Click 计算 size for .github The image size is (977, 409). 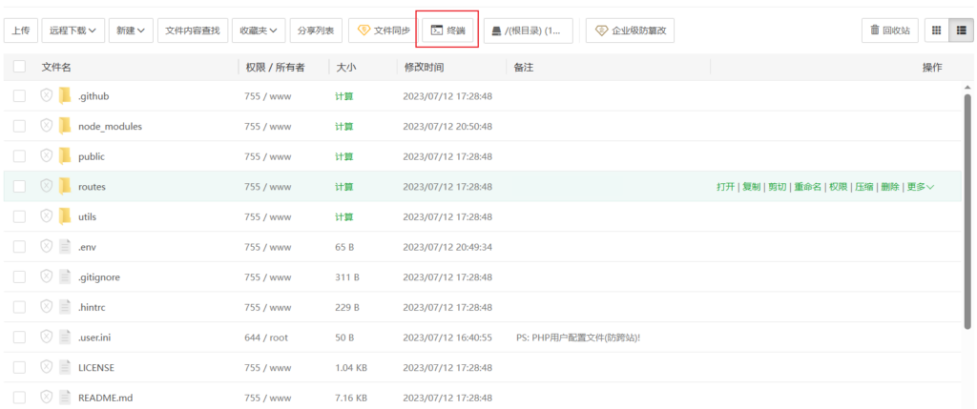coord(343,96)
